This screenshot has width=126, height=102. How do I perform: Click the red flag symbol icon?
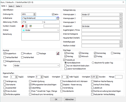pos(23,26)
